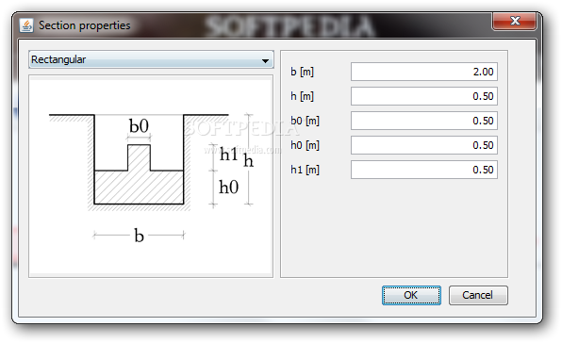Click the h0 [m] input field
Viewport: 562px width, 343px height.
(x=424, y=145)
